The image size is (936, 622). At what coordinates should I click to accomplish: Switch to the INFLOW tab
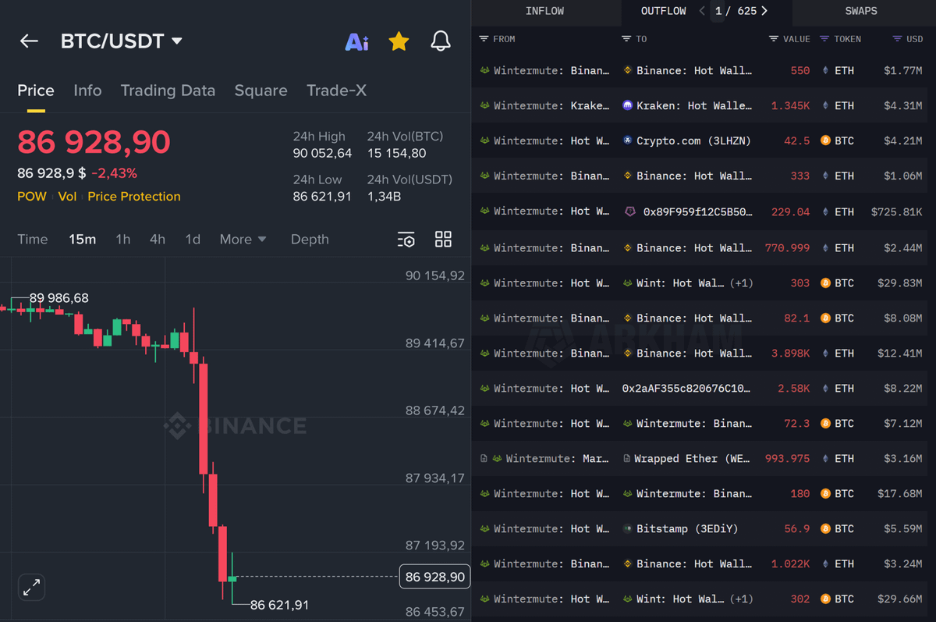pos(544,11)
